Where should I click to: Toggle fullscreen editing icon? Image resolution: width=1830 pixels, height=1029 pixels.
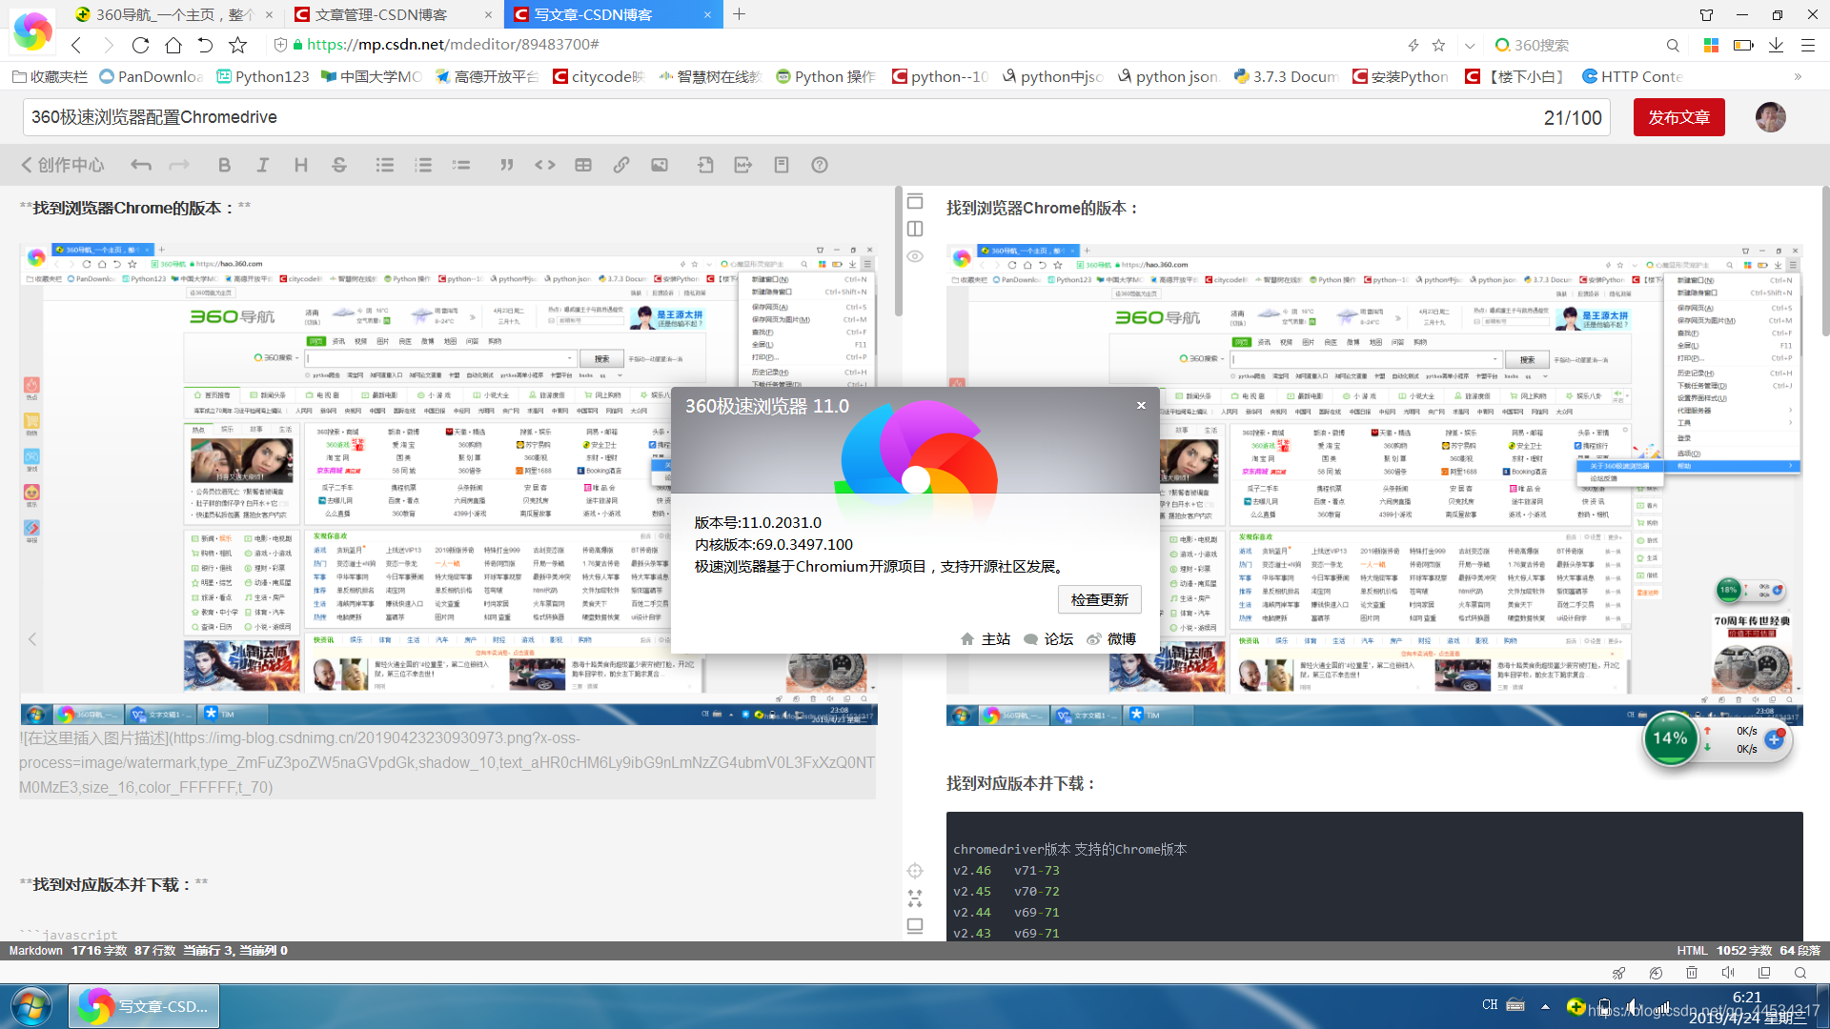pos(915,898)
